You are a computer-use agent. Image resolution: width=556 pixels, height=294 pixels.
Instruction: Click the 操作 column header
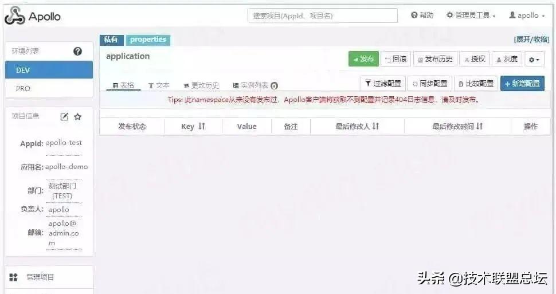pos(531,126)
